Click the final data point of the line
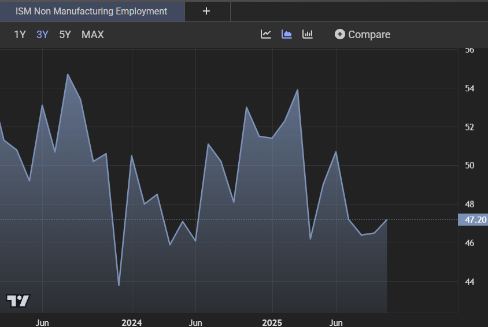This screenshot has height=327, width=488. (x=386, y=220)
